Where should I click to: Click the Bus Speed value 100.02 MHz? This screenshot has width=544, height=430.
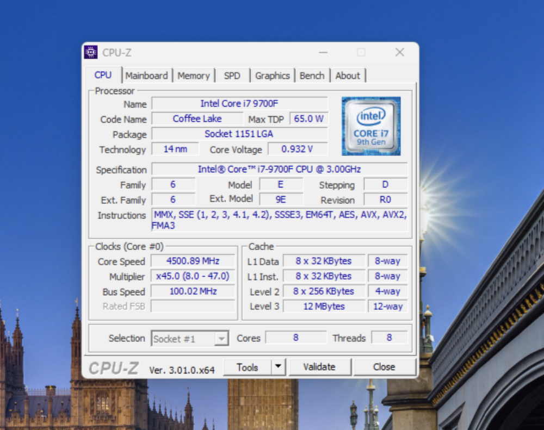click(x=193, y=291)
